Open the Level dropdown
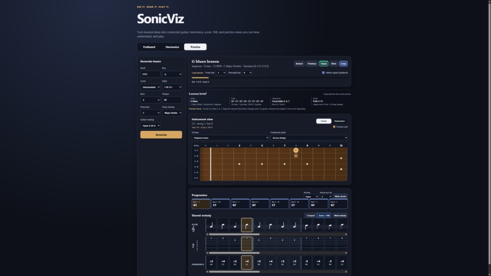 click(150, 87)
